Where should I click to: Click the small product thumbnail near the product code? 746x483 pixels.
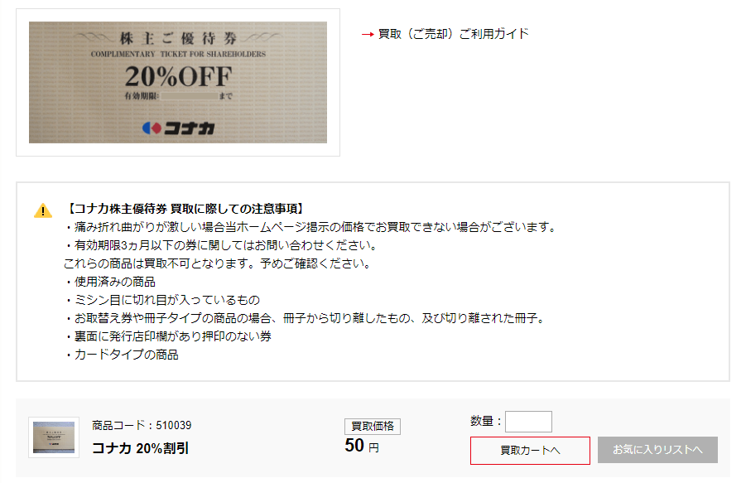54,437
